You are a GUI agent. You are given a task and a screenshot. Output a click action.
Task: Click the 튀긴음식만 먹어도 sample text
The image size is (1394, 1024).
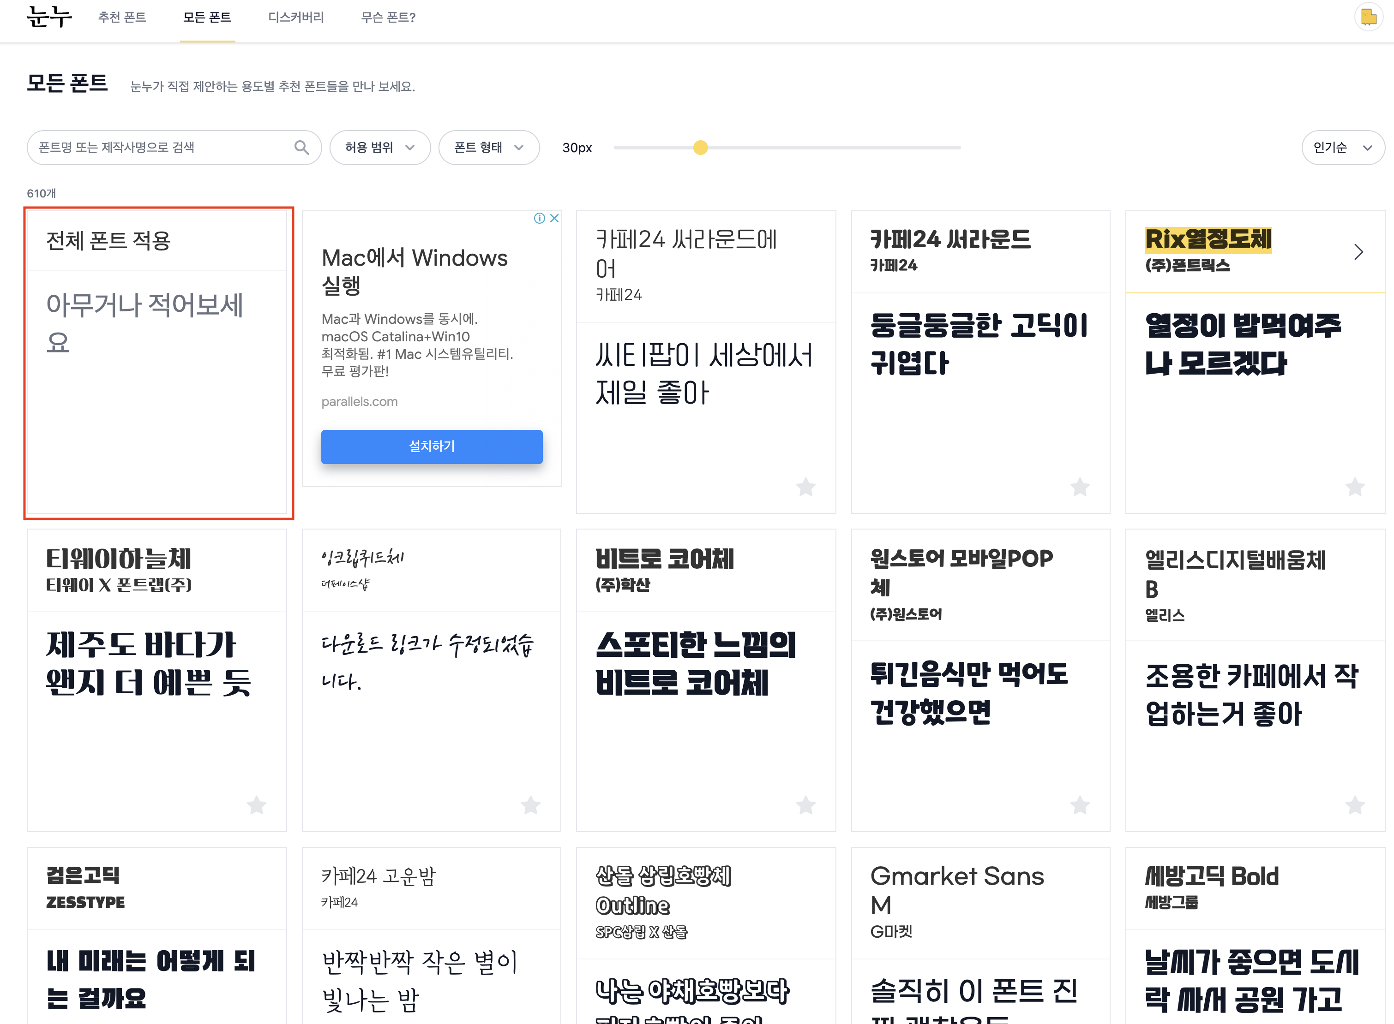point(969,693)
